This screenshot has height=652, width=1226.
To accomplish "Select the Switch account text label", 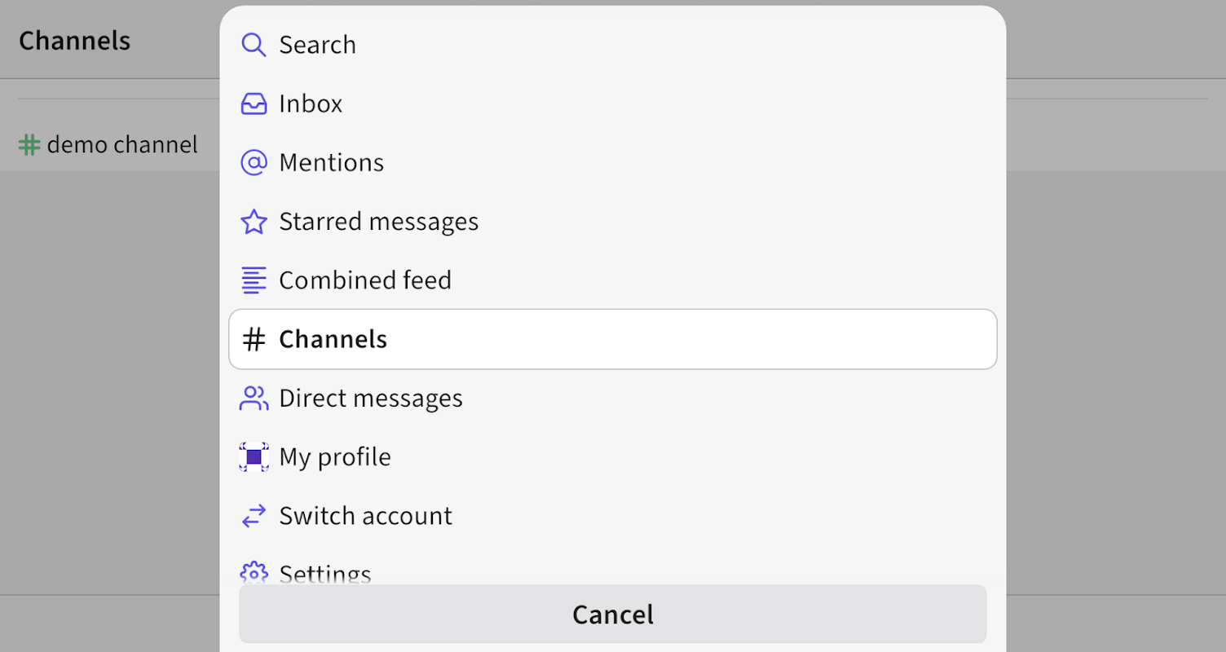I will pyautogui.click(x=365, y=516).
